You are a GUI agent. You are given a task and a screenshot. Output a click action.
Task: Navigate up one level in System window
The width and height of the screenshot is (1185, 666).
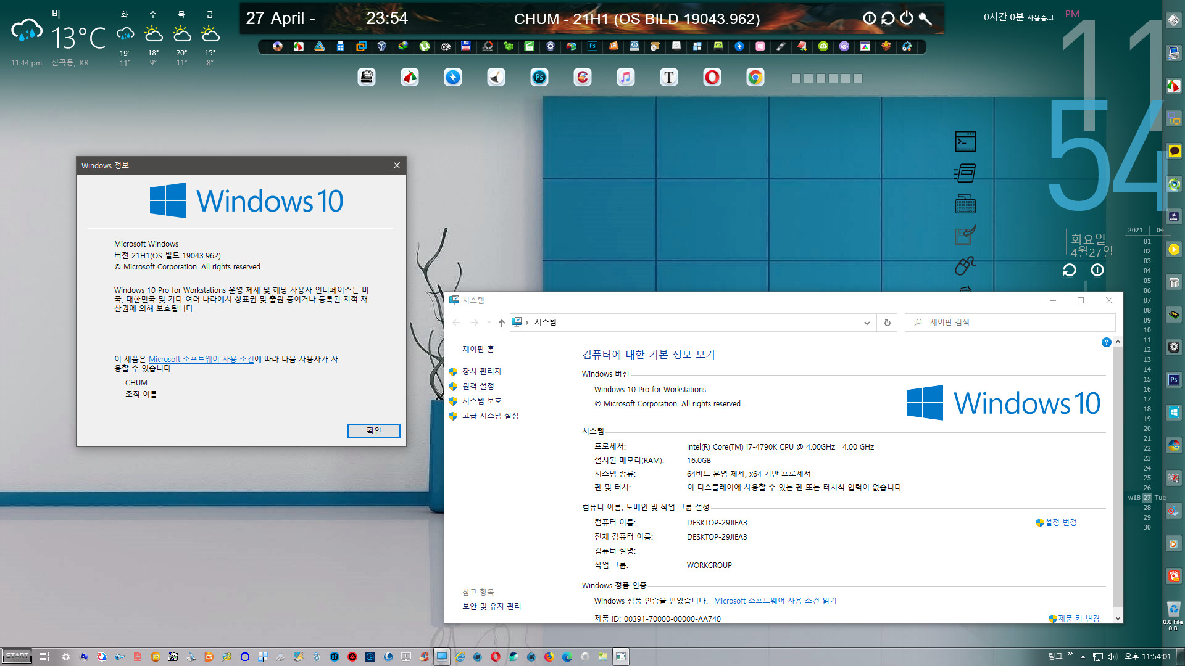pyautogui.click(x=502, y=323)
